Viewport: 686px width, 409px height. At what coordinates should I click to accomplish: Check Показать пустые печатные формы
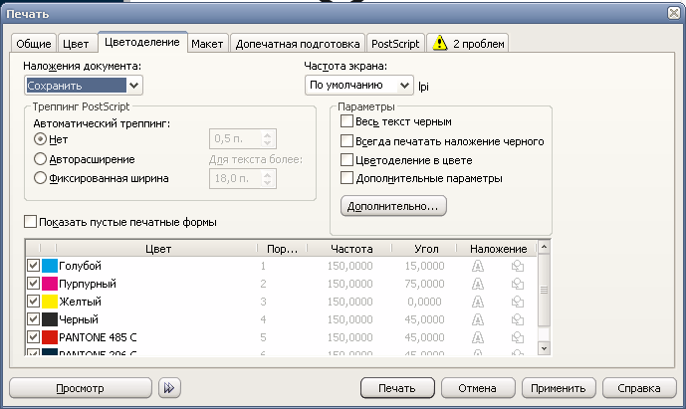click(x=30, y=221)
